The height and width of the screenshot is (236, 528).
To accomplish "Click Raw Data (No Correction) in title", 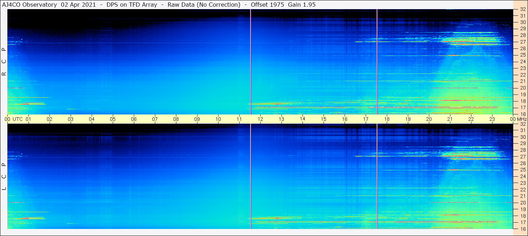I will coord(204,5).
